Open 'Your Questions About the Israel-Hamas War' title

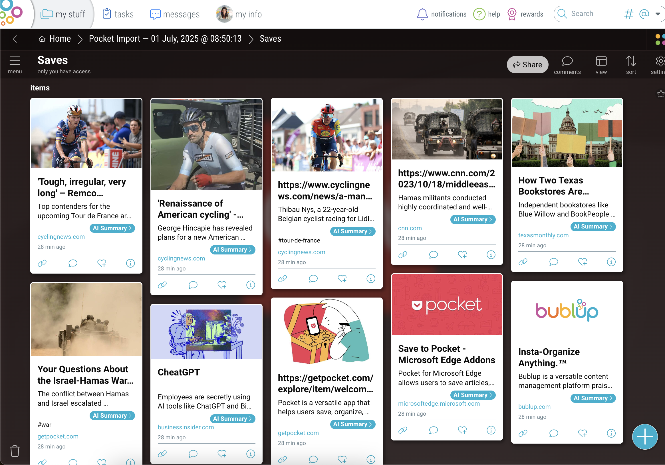point(85,375)
